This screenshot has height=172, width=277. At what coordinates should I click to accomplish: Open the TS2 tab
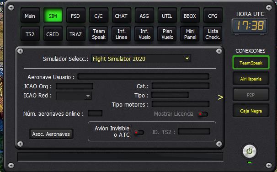click(30, 33)
